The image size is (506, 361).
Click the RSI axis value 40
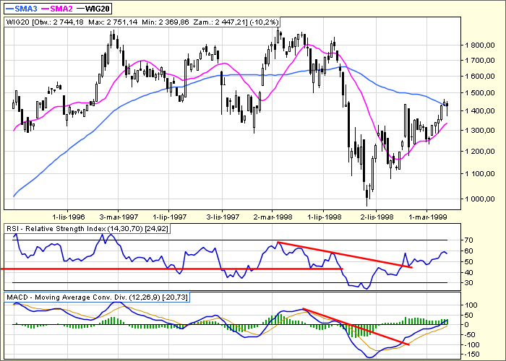tap(469, 272)
